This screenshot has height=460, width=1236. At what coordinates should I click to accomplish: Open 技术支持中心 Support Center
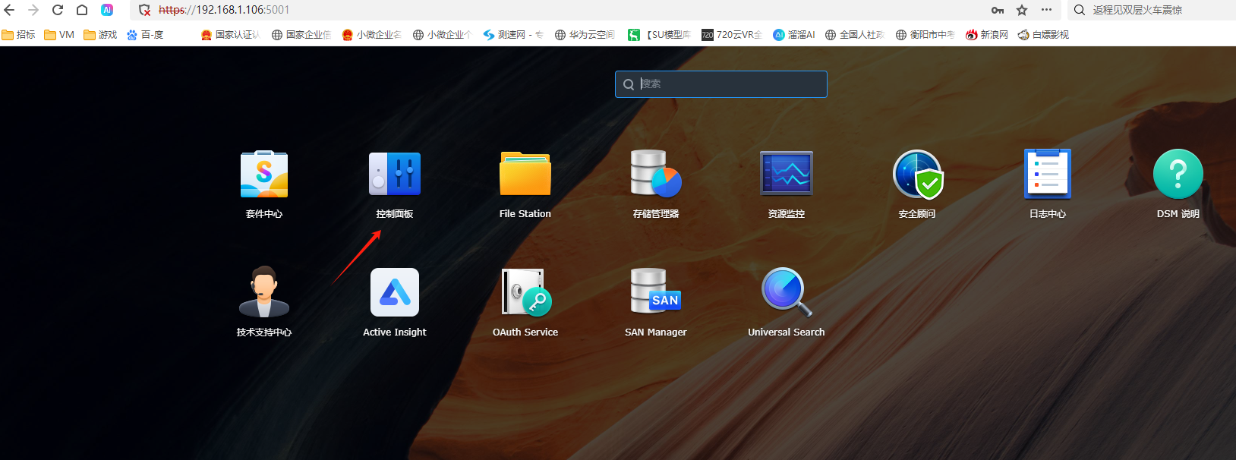click(264, 292)
